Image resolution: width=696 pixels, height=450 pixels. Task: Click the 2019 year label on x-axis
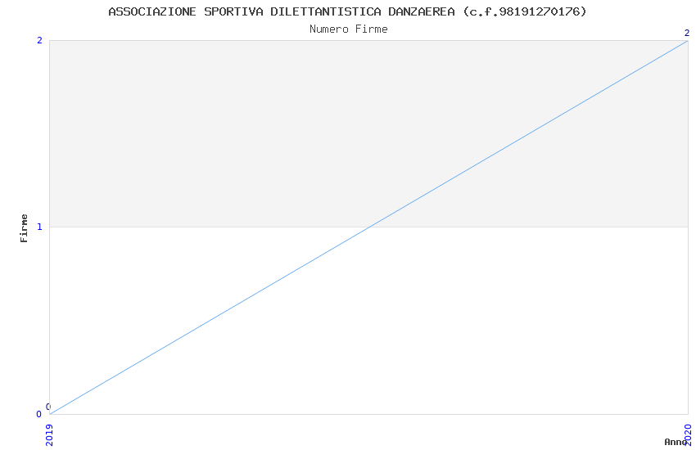coord(49,435)
